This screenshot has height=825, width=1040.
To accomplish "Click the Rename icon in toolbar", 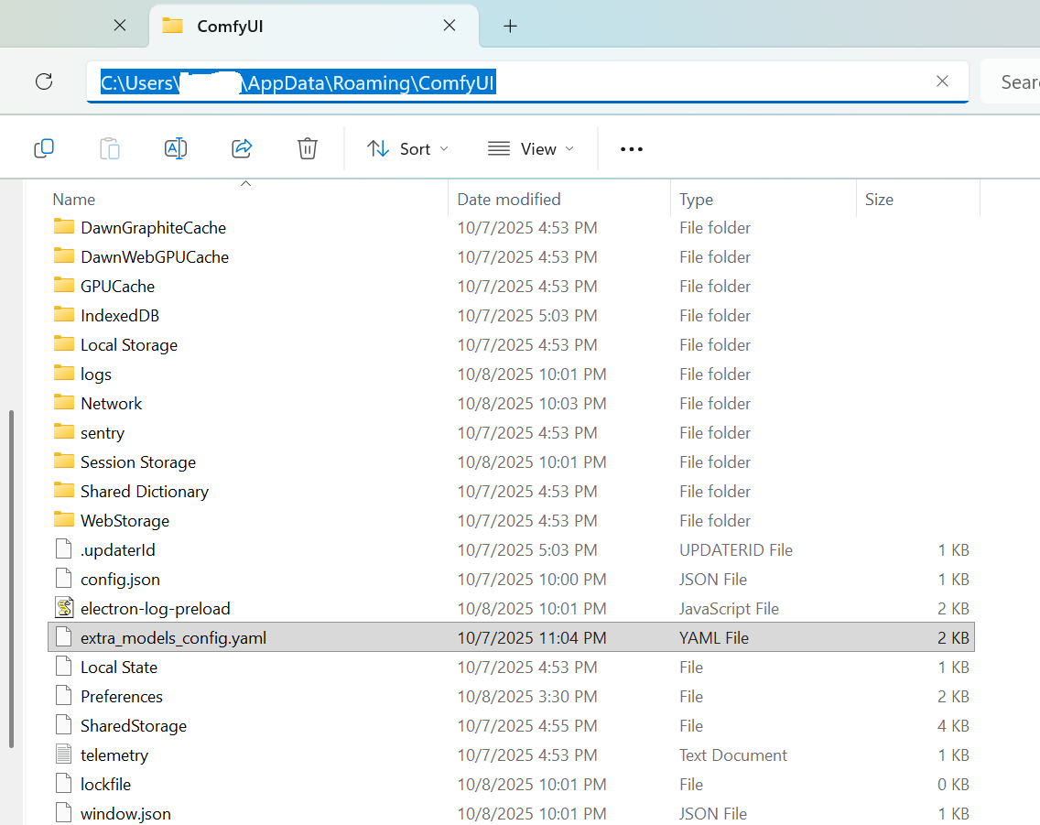I will pyautogui.click(x=176, y=148).
